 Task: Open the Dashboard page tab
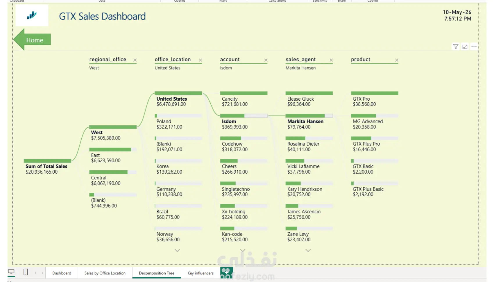click(x=62, y=273)
